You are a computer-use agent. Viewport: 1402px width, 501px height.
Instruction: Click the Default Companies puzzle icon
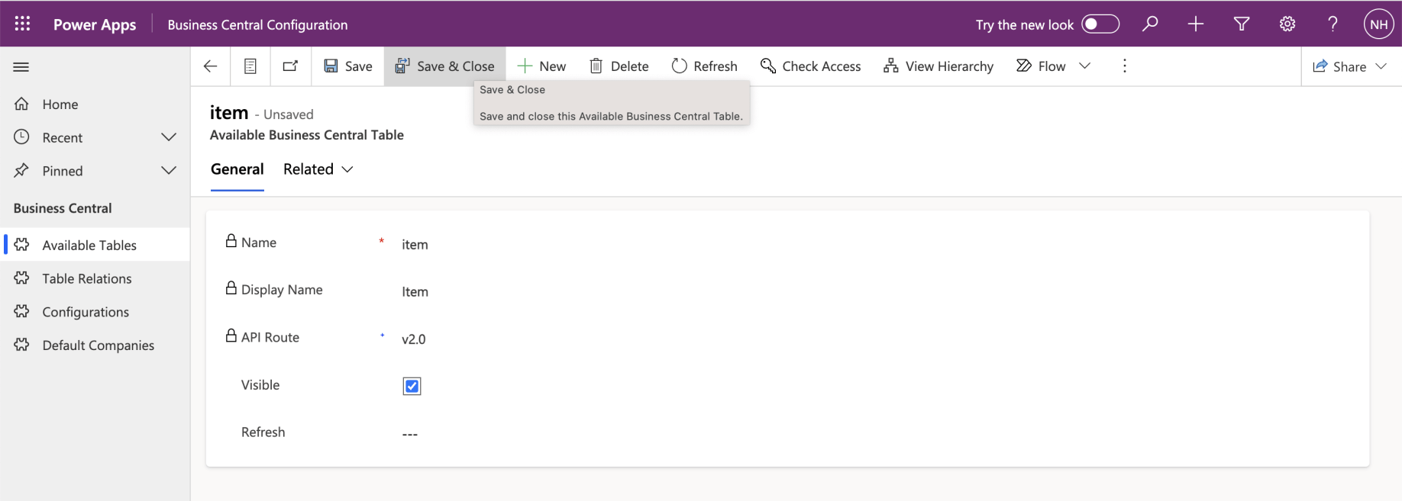pos(21,345)
